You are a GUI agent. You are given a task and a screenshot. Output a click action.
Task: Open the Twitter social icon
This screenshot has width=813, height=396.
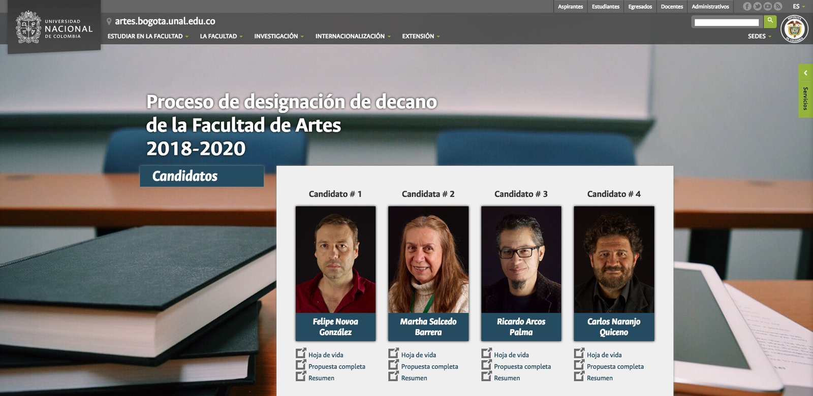coord(757,7)
